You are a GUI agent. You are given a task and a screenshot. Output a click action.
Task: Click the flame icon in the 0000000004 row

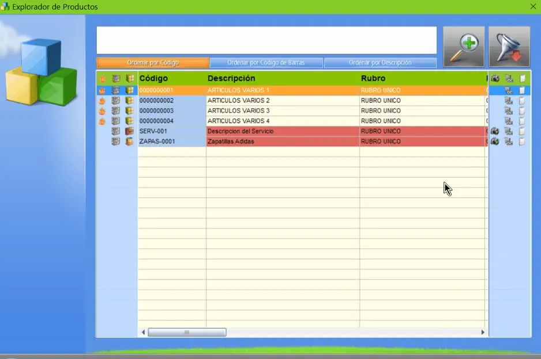coord(102,121)
